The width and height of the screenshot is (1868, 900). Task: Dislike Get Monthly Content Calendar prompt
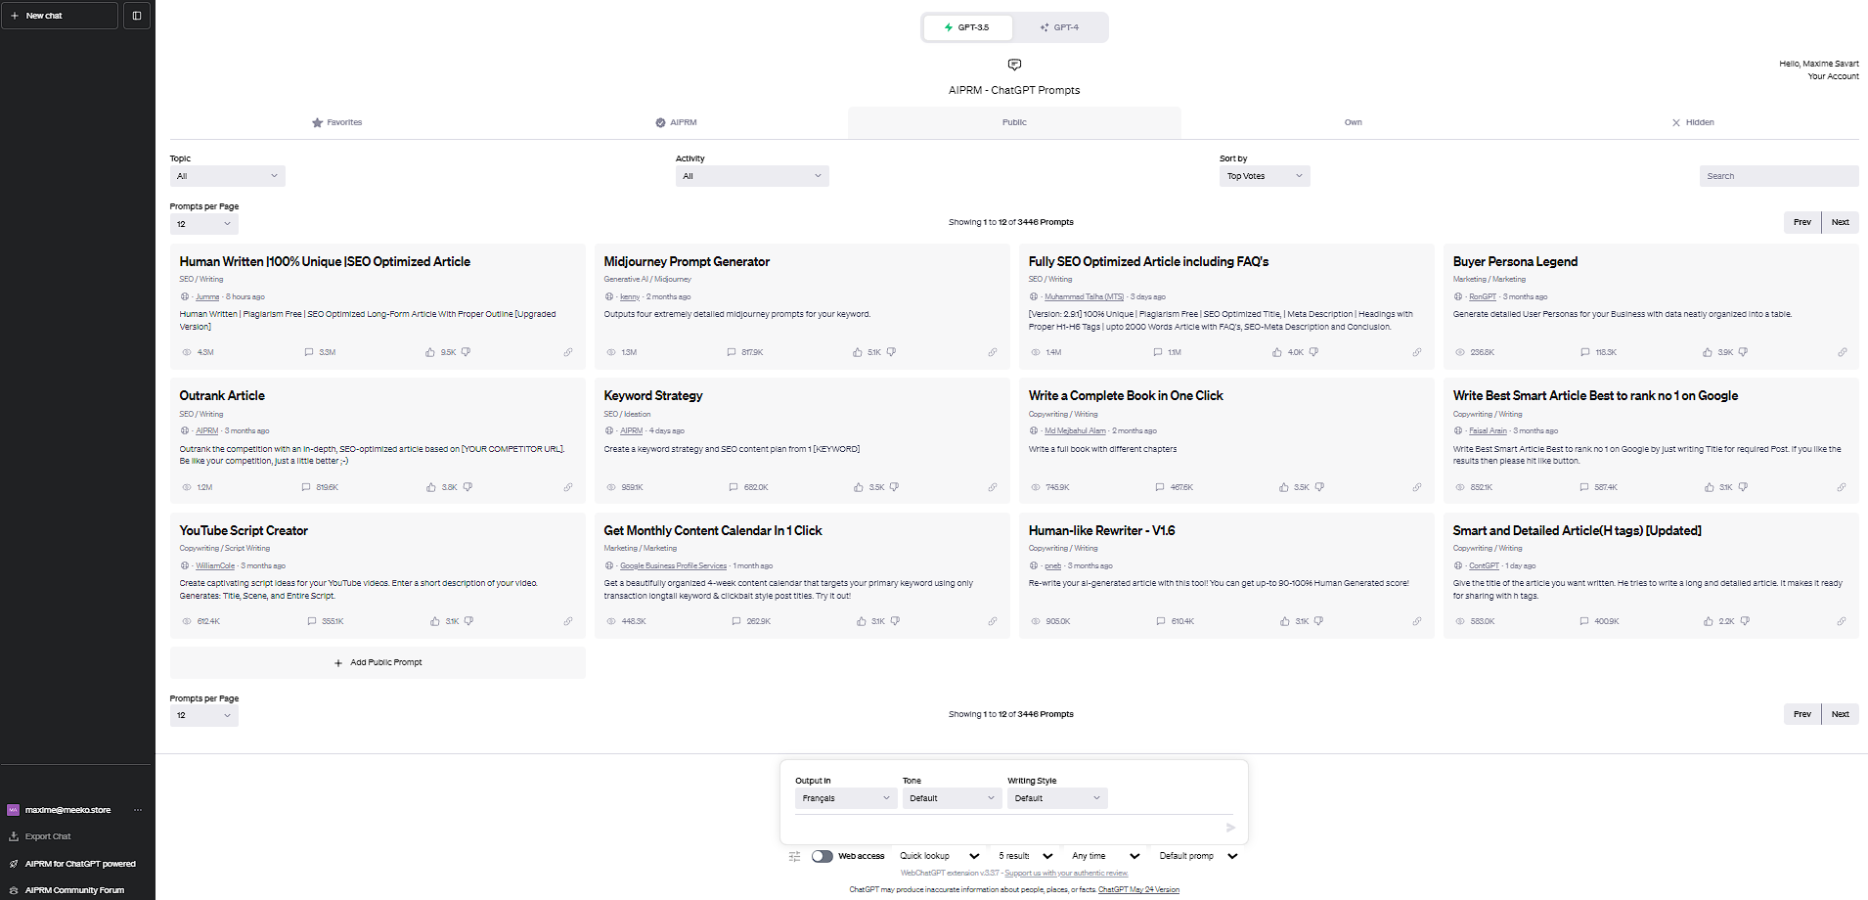click(895, 621)
